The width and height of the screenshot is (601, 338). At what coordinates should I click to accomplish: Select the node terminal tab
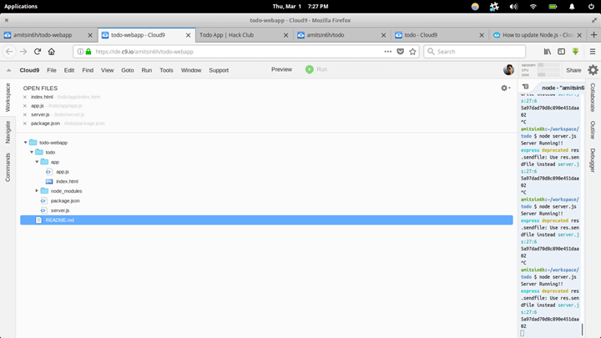[x=561, y=88]
